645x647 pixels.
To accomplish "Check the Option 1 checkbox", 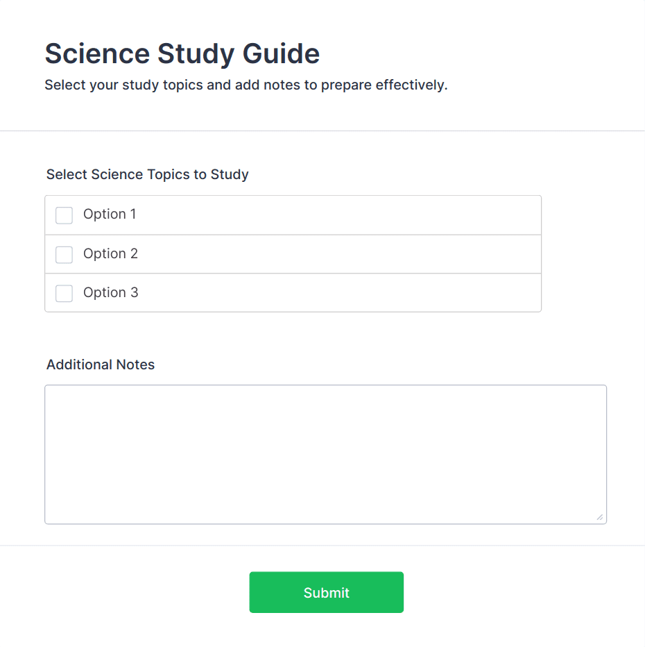I will point(63,215).
